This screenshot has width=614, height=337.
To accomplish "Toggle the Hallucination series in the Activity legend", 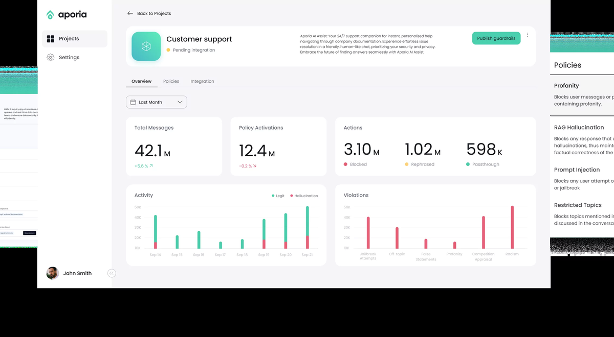I will (304, 196).
